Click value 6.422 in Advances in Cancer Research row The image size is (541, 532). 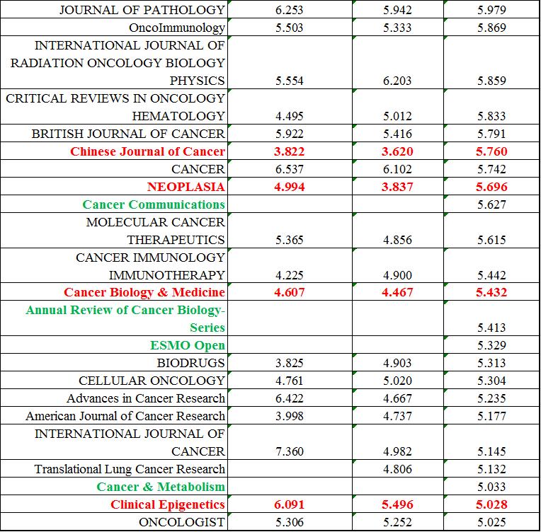pyautogui.click(x=289, y=398)
